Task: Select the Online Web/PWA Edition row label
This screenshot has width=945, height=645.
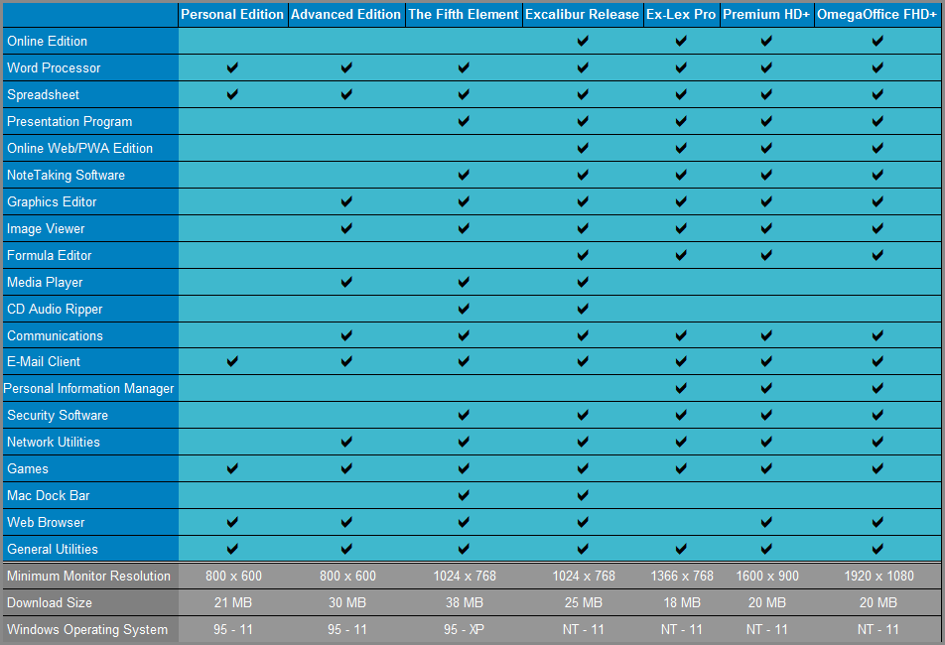Action: 79,148
